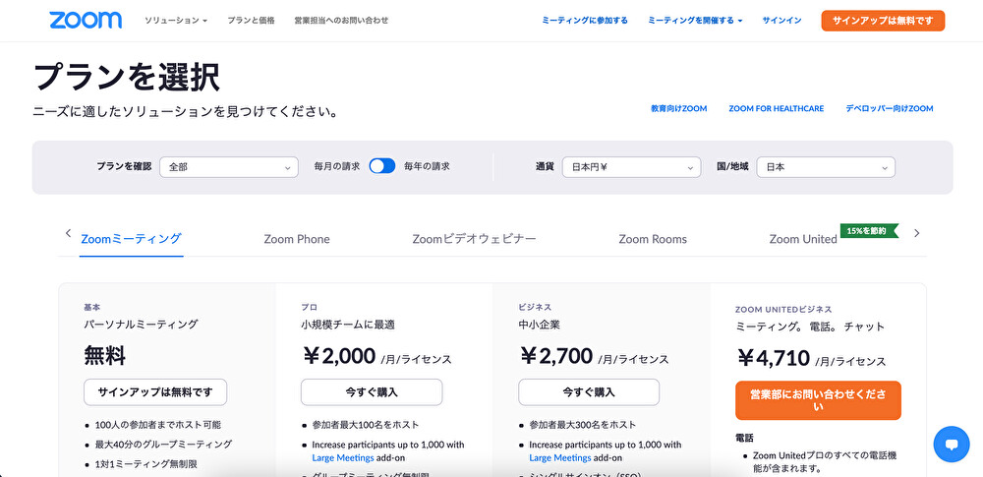The height and width of the screenshot is (477, 983).
Task: Open デベロッパー向けZOOM link
Action: (x=889, y=108)
